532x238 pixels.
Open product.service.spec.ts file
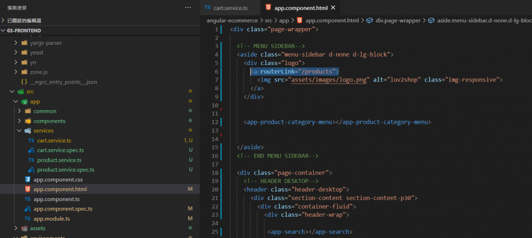66,169
